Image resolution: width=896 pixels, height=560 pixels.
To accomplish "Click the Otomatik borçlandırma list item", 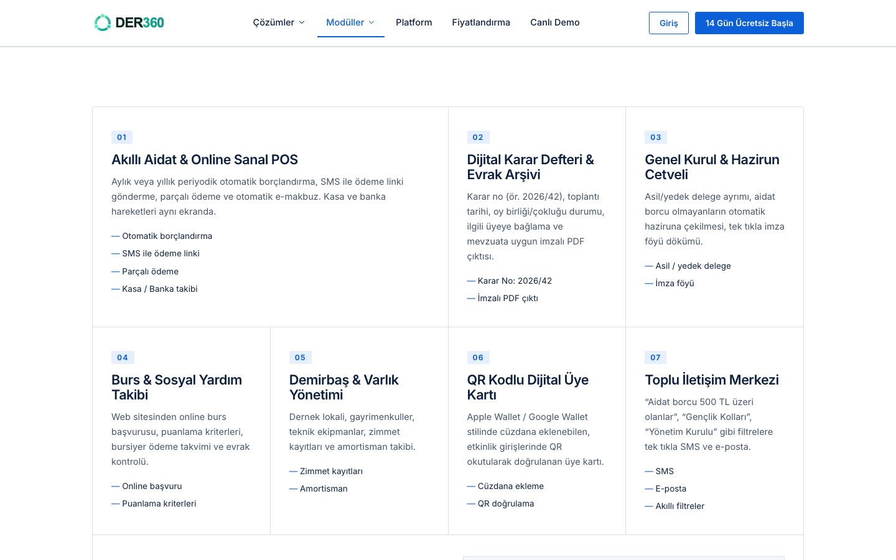I will 162,236.
